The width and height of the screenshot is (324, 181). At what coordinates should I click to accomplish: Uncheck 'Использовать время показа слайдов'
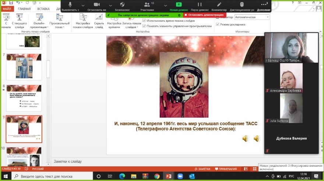[x=144, y=21]
